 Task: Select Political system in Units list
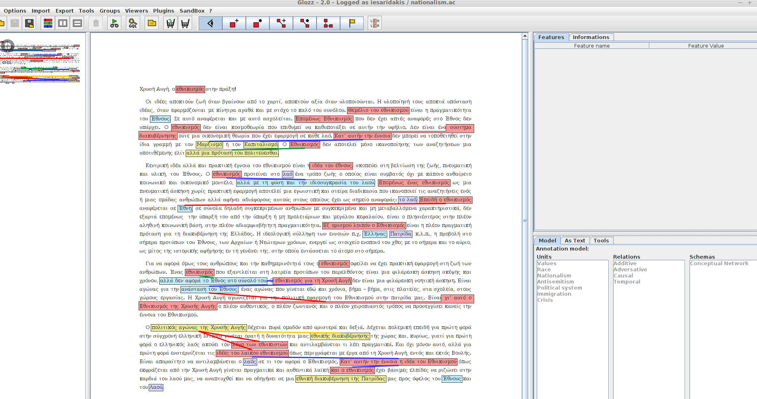560,288
